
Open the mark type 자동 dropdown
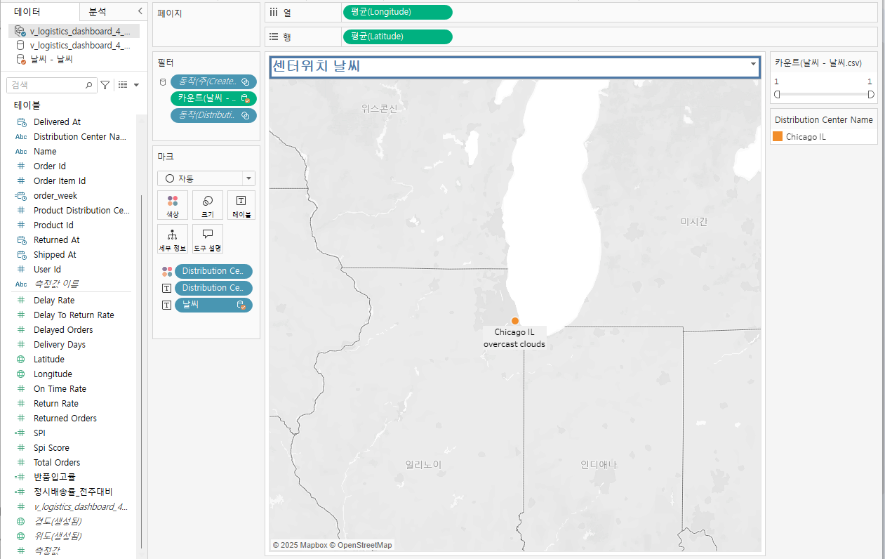click(206, 178)
